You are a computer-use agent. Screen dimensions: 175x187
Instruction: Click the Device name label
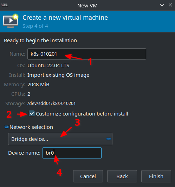pos(24,153)
